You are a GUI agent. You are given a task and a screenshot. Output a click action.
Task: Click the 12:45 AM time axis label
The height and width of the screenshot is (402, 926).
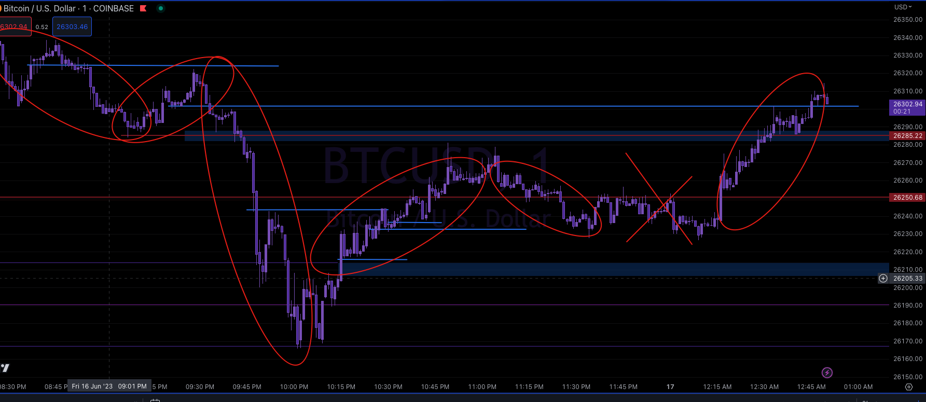[x=811, y=387]
